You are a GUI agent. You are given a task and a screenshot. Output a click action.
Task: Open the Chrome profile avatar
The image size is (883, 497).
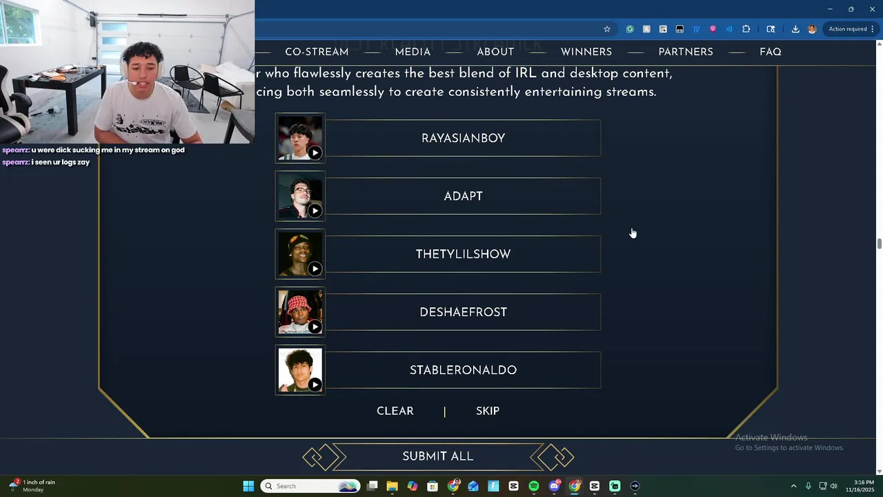click(812, 29)
